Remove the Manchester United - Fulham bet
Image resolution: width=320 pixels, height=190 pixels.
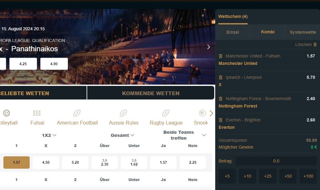point(220,56)
